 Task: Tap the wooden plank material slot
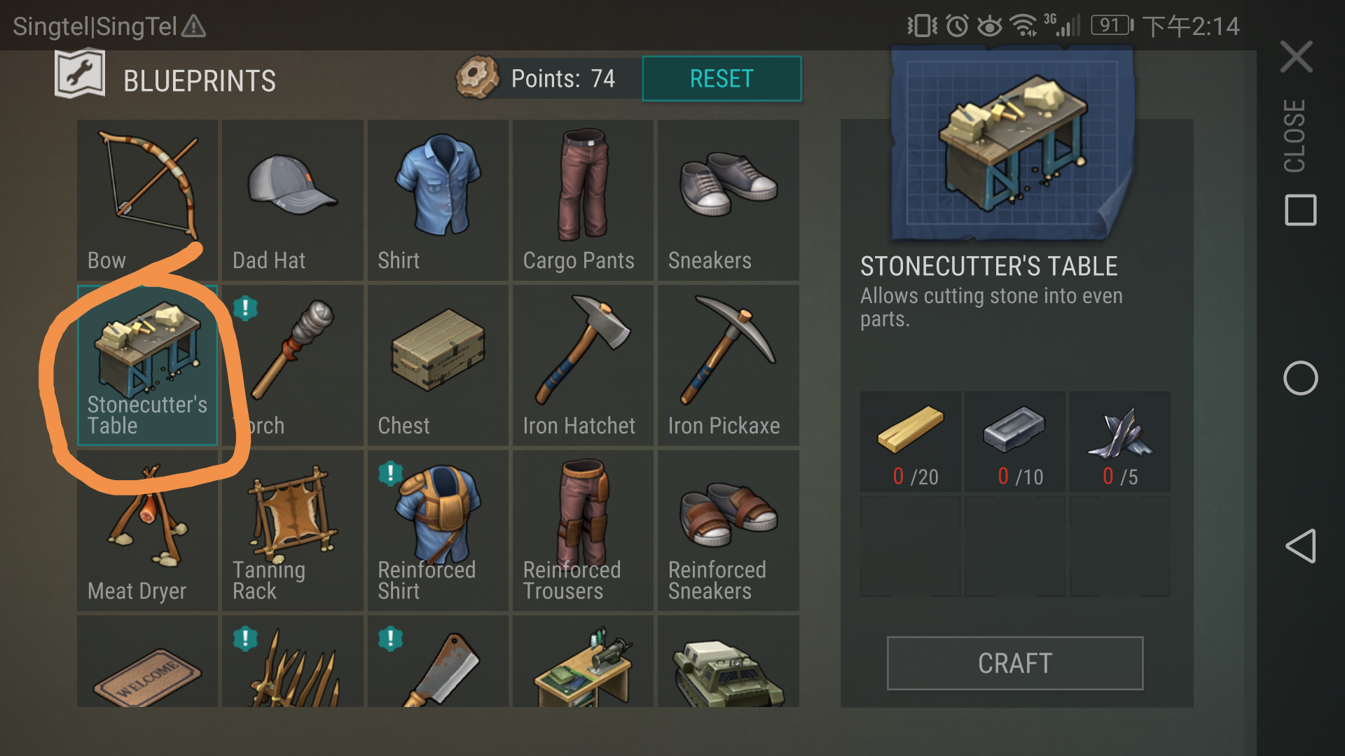[911, 442]
